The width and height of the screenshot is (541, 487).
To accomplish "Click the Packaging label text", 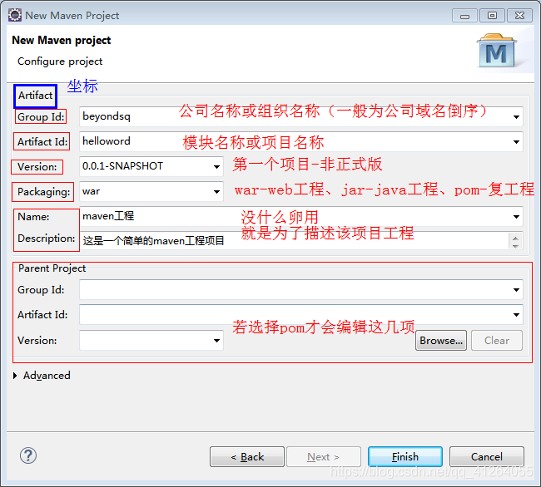I will [x=44, y=192].
